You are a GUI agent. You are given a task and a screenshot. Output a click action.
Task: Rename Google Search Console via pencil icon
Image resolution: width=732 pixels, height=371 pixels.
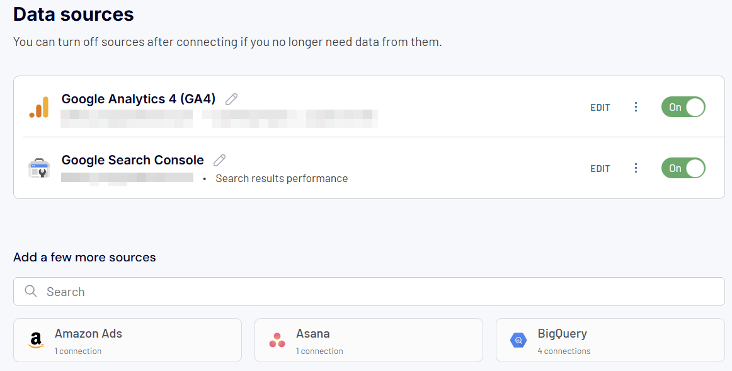[x=219, y=160]
